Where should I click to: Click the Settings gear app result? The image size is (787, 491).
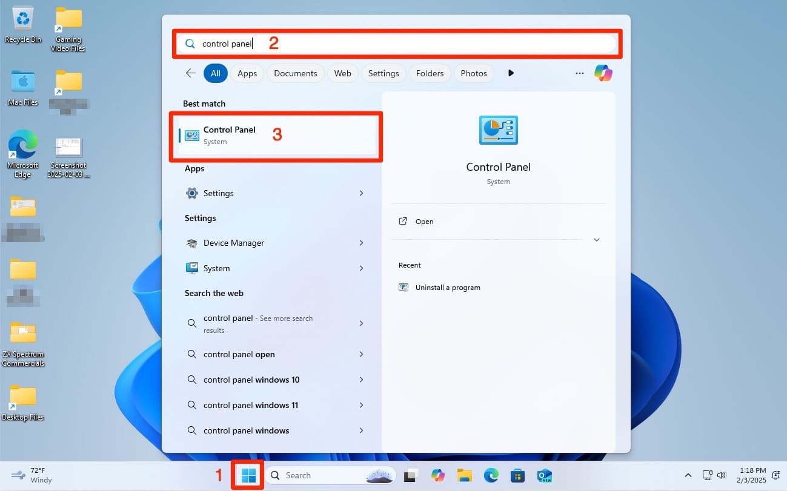[x=192, y=193]
